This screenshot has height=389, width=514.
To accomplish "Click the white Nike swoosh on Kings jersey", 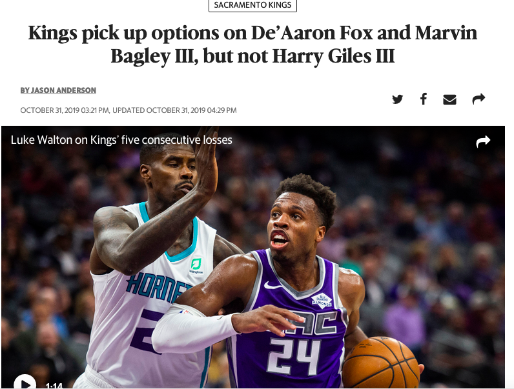I will coord(272,286).
